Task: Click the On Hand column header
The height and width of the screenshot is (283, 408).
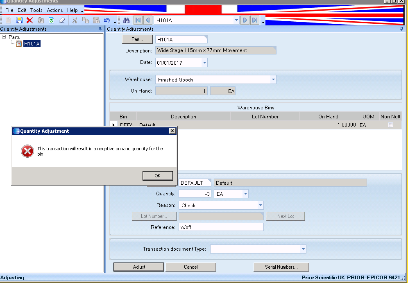Action: tap(328, 117)
